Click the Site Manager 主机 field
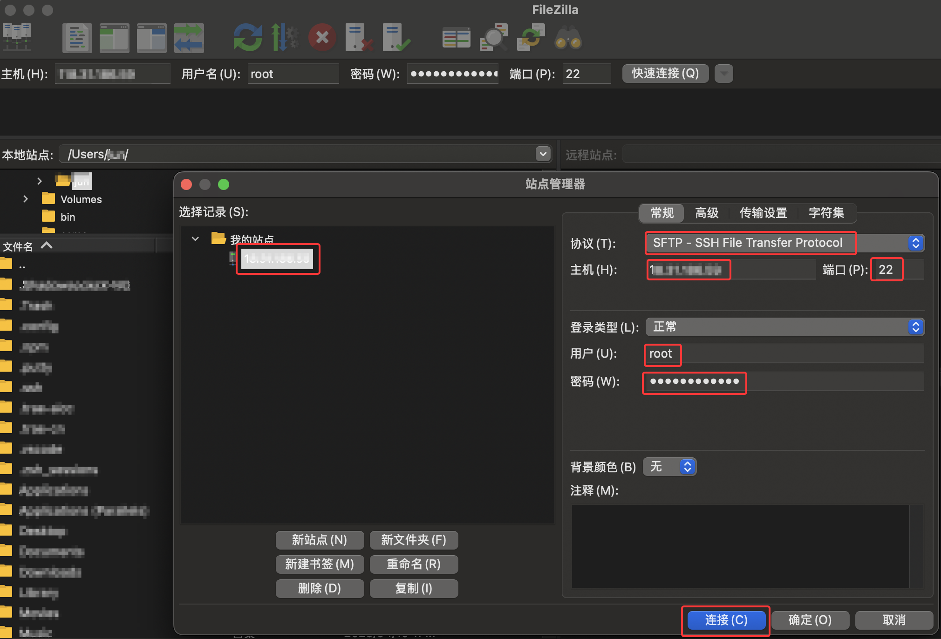Viewport: 941px width, 639px height. 731,270
